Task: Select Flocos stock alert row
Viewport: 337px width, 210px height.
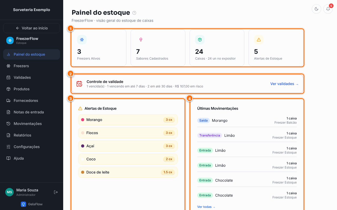Action: [x=128, y=133]
